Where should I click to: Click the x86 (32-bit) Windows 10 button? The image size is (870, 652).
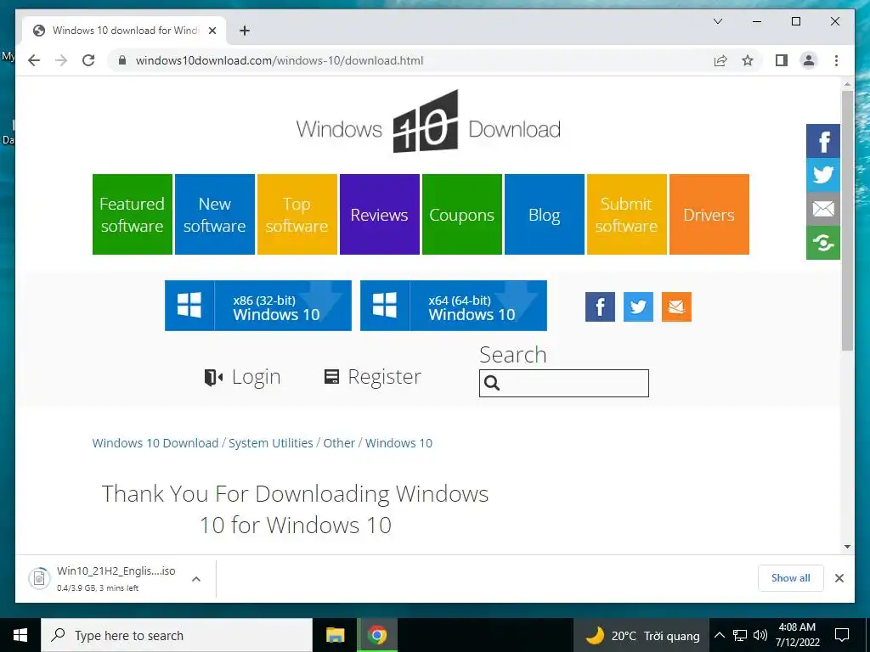click(258, 306)
